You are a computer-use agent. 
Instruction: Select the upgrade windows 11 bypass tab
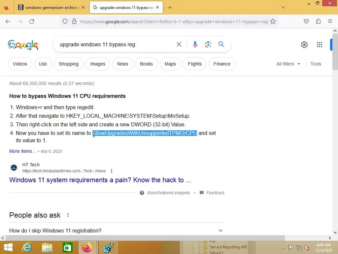click(126, 7)
